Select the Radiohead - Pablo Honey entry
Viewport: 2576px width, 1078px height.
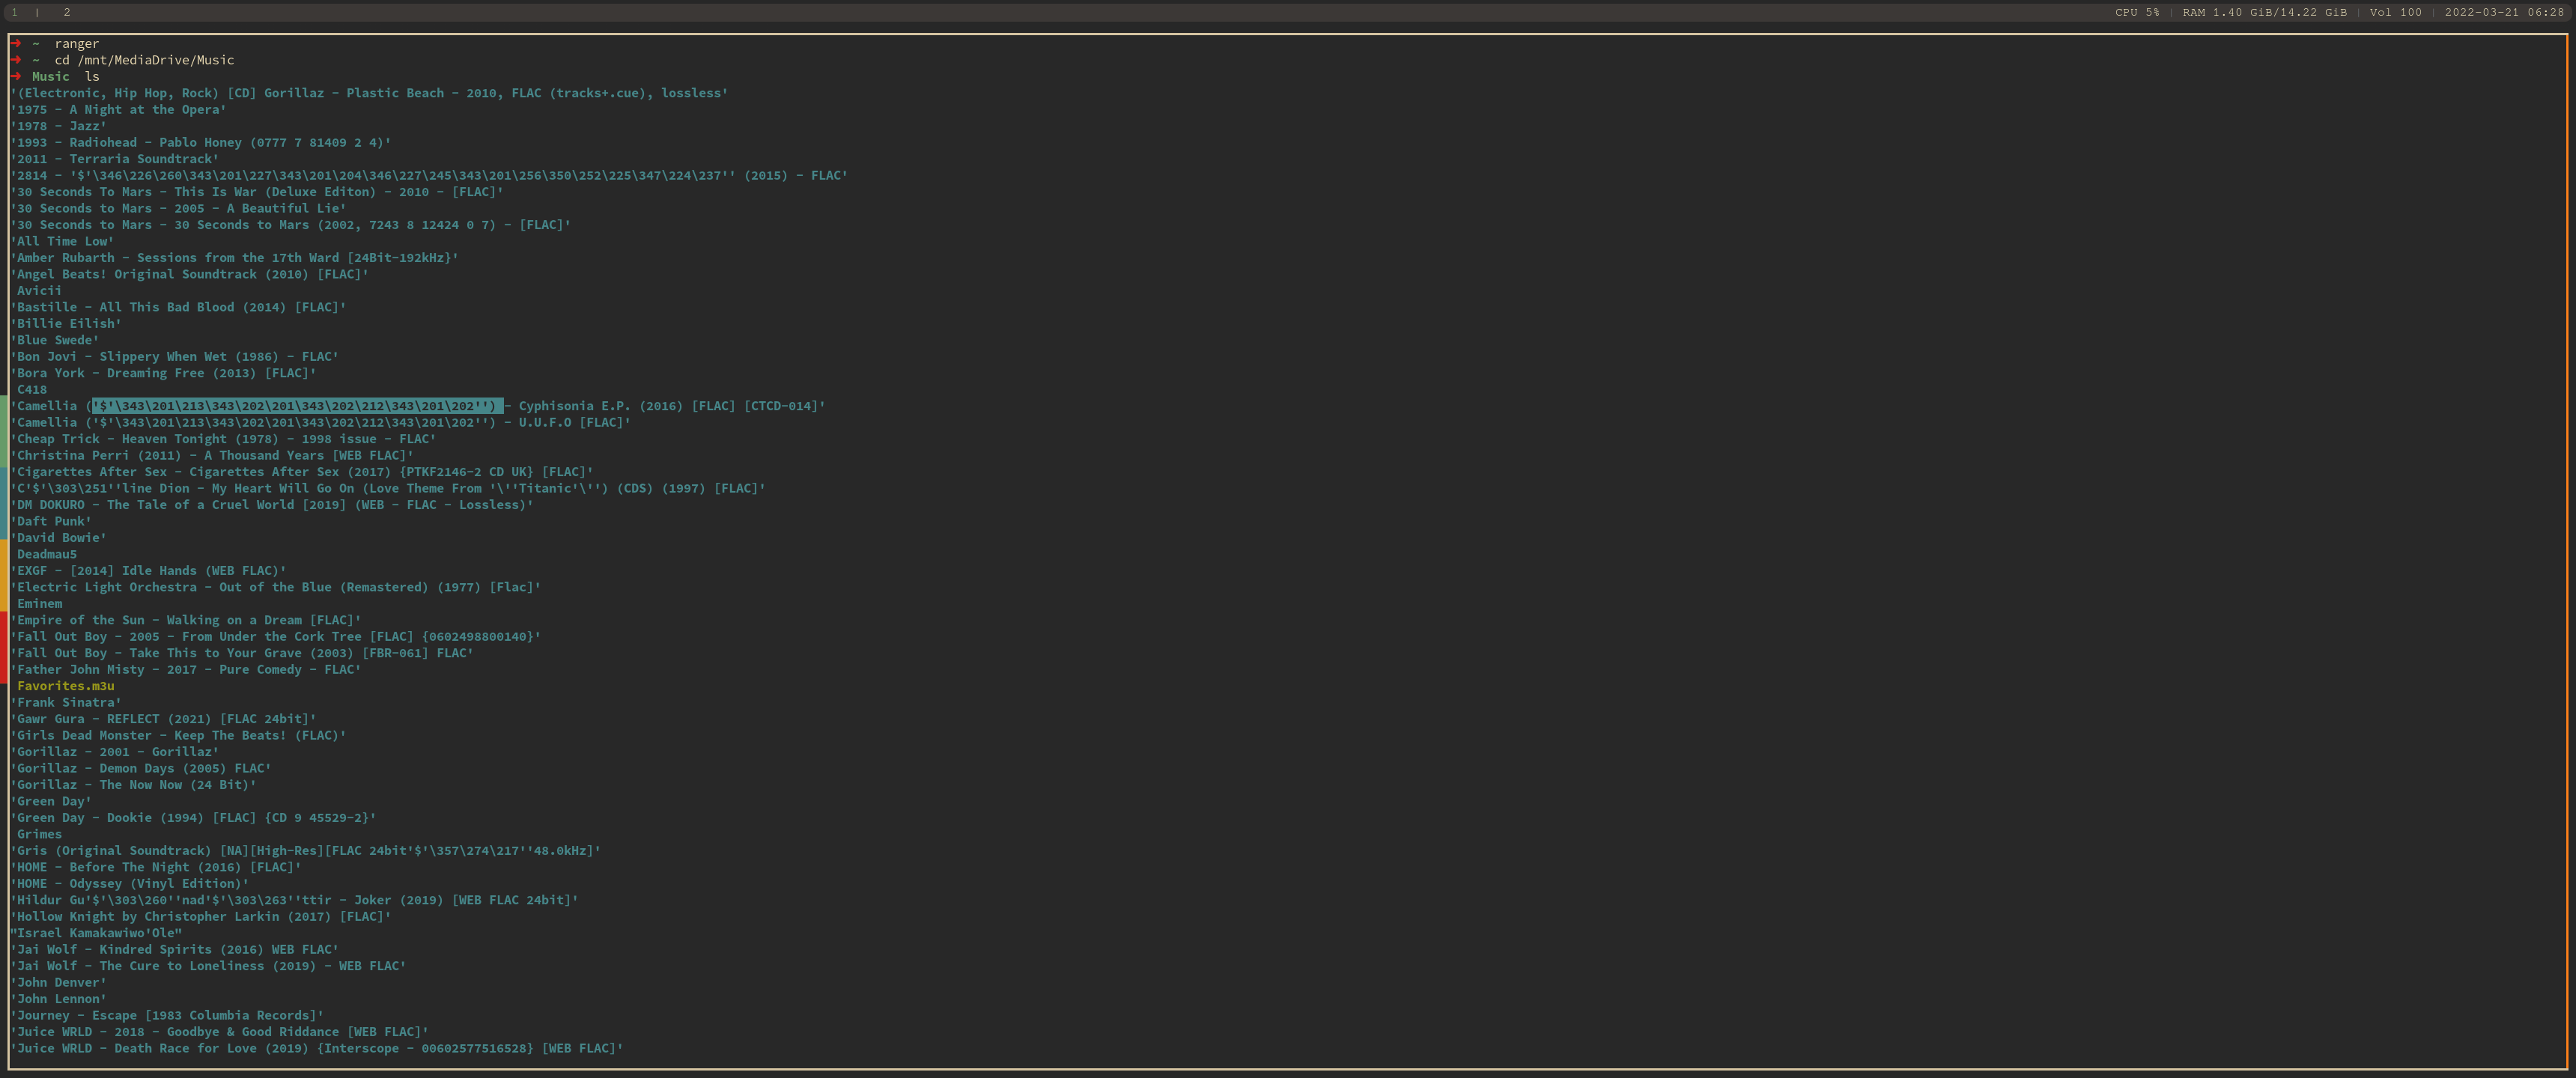(201, 143)
